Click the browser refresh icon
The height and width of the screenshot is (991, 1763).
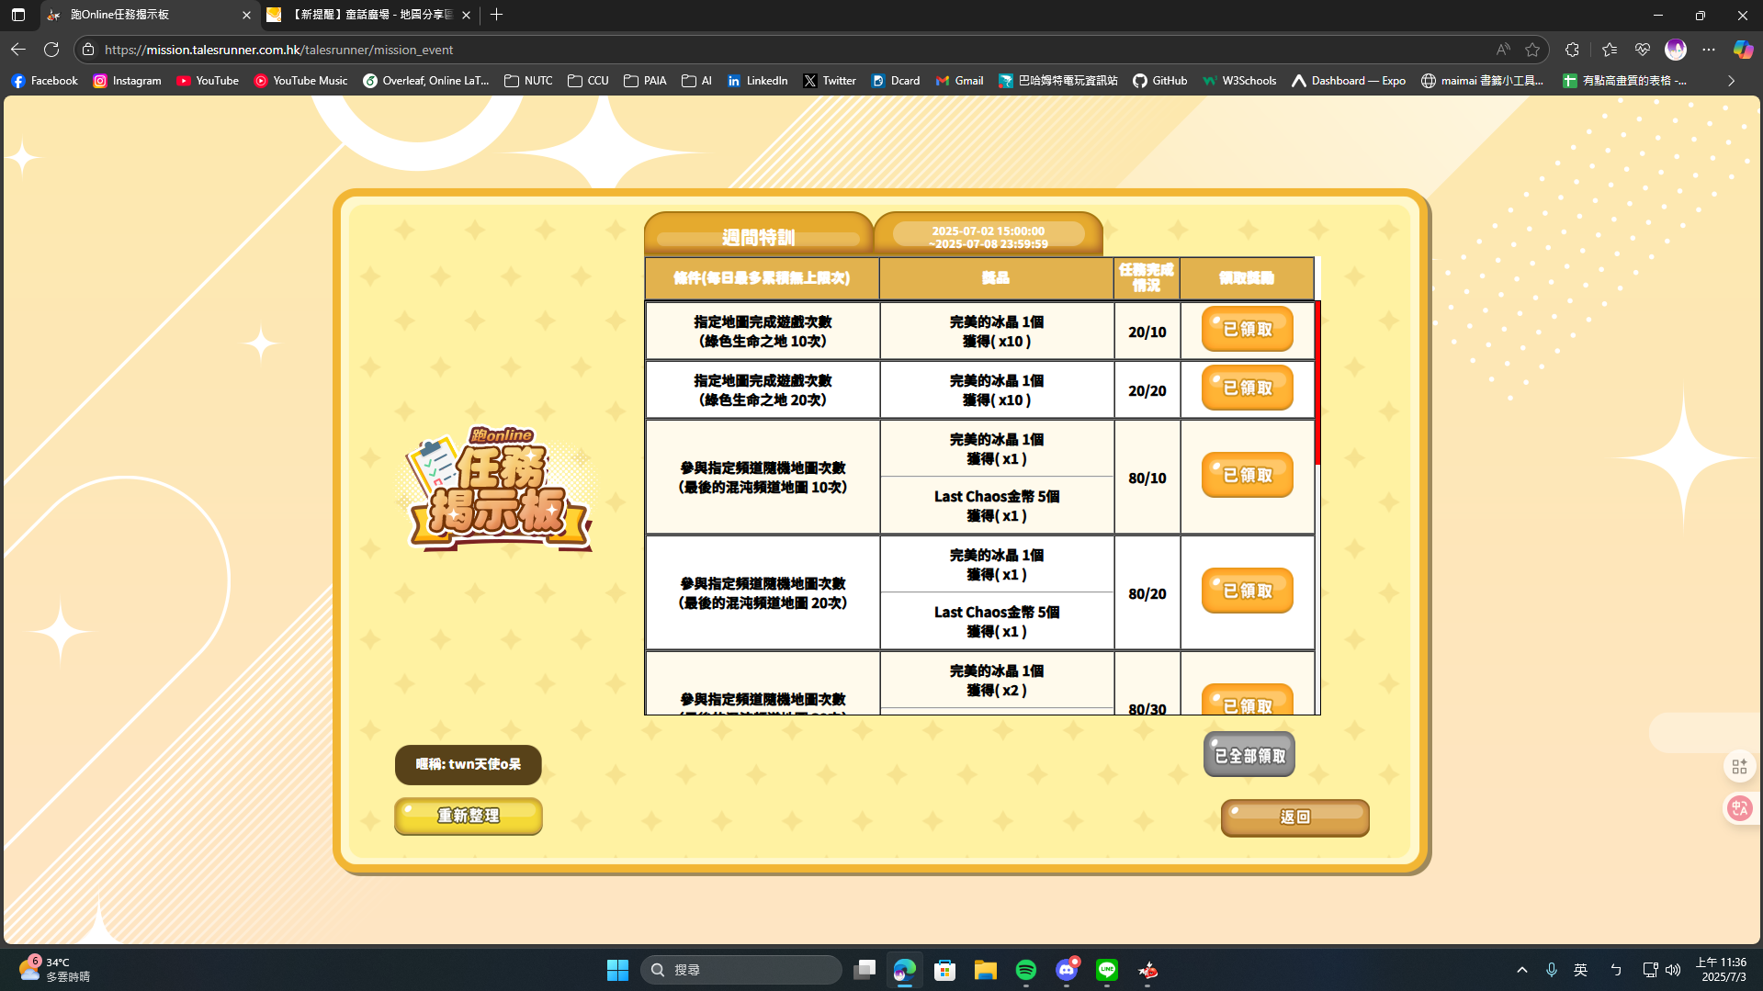51,50
